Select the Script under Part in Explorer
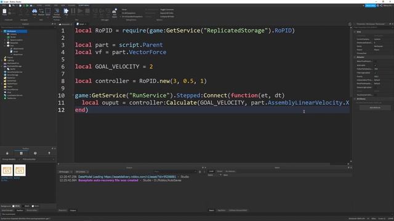 click(15, 52)
